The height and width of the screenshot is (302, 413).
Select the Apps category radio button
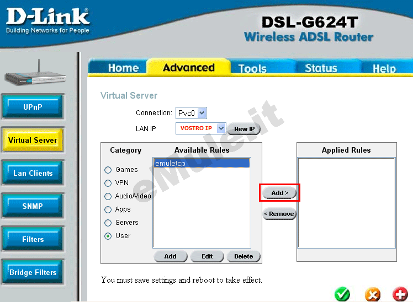(108, 210)
